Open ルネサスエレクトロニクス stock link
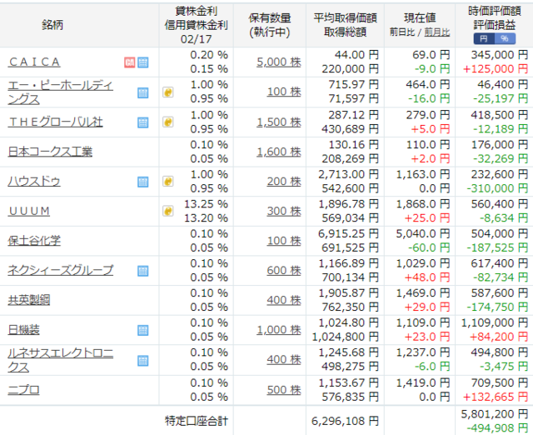 pyautogui.click(x=60, y=360)
